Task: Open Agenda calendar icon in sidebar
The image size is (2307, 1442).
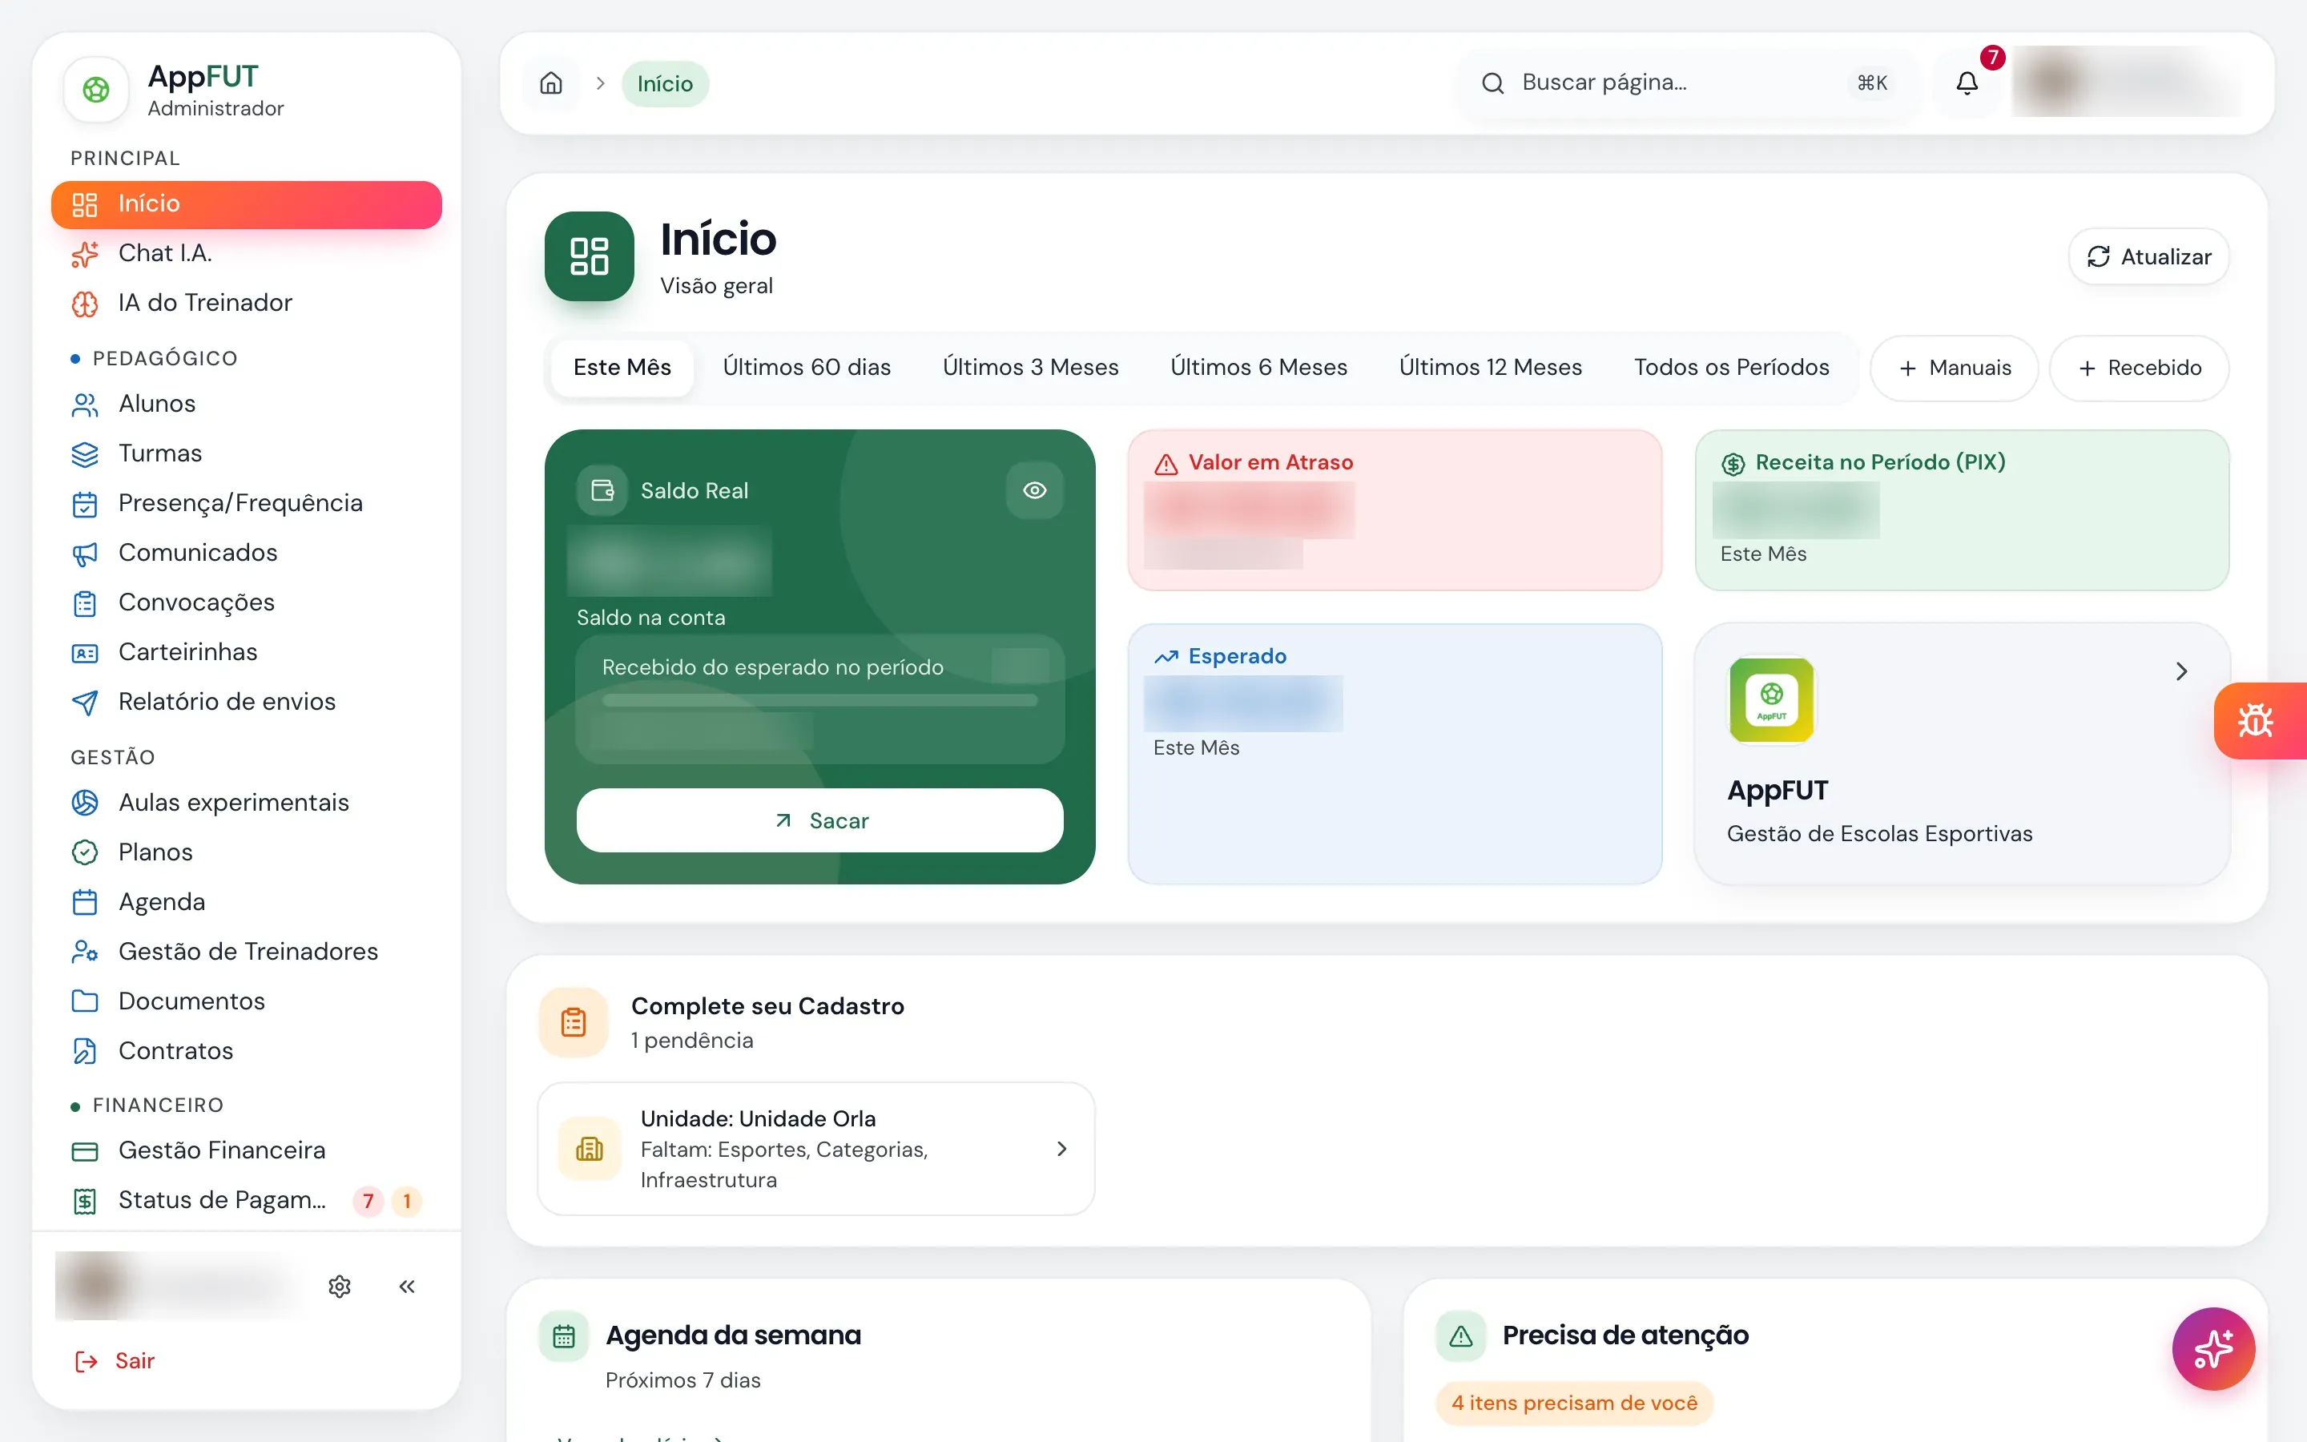Action: (x=85, y=902)
